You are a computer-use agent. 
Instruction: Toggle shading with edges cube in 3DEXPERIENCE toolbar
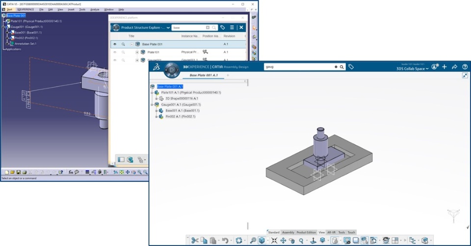pos(262,240)
